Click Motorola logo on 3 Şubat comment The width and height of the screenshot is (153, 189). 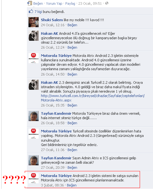[34, 178]
